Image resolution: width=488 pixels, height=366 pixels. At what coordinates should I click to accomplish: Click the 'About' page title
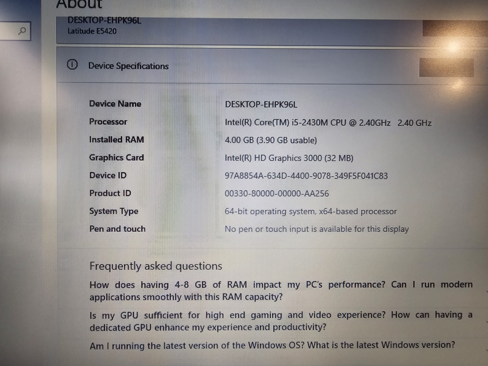[79, 4]
